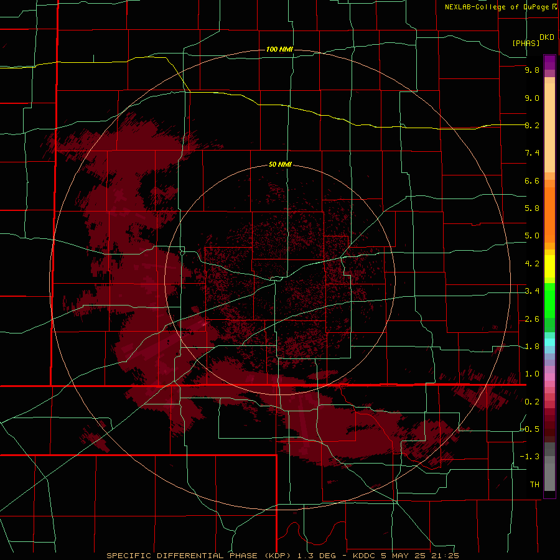
Task: Click the 9.0 value on the scale
Action: point(532,98)
